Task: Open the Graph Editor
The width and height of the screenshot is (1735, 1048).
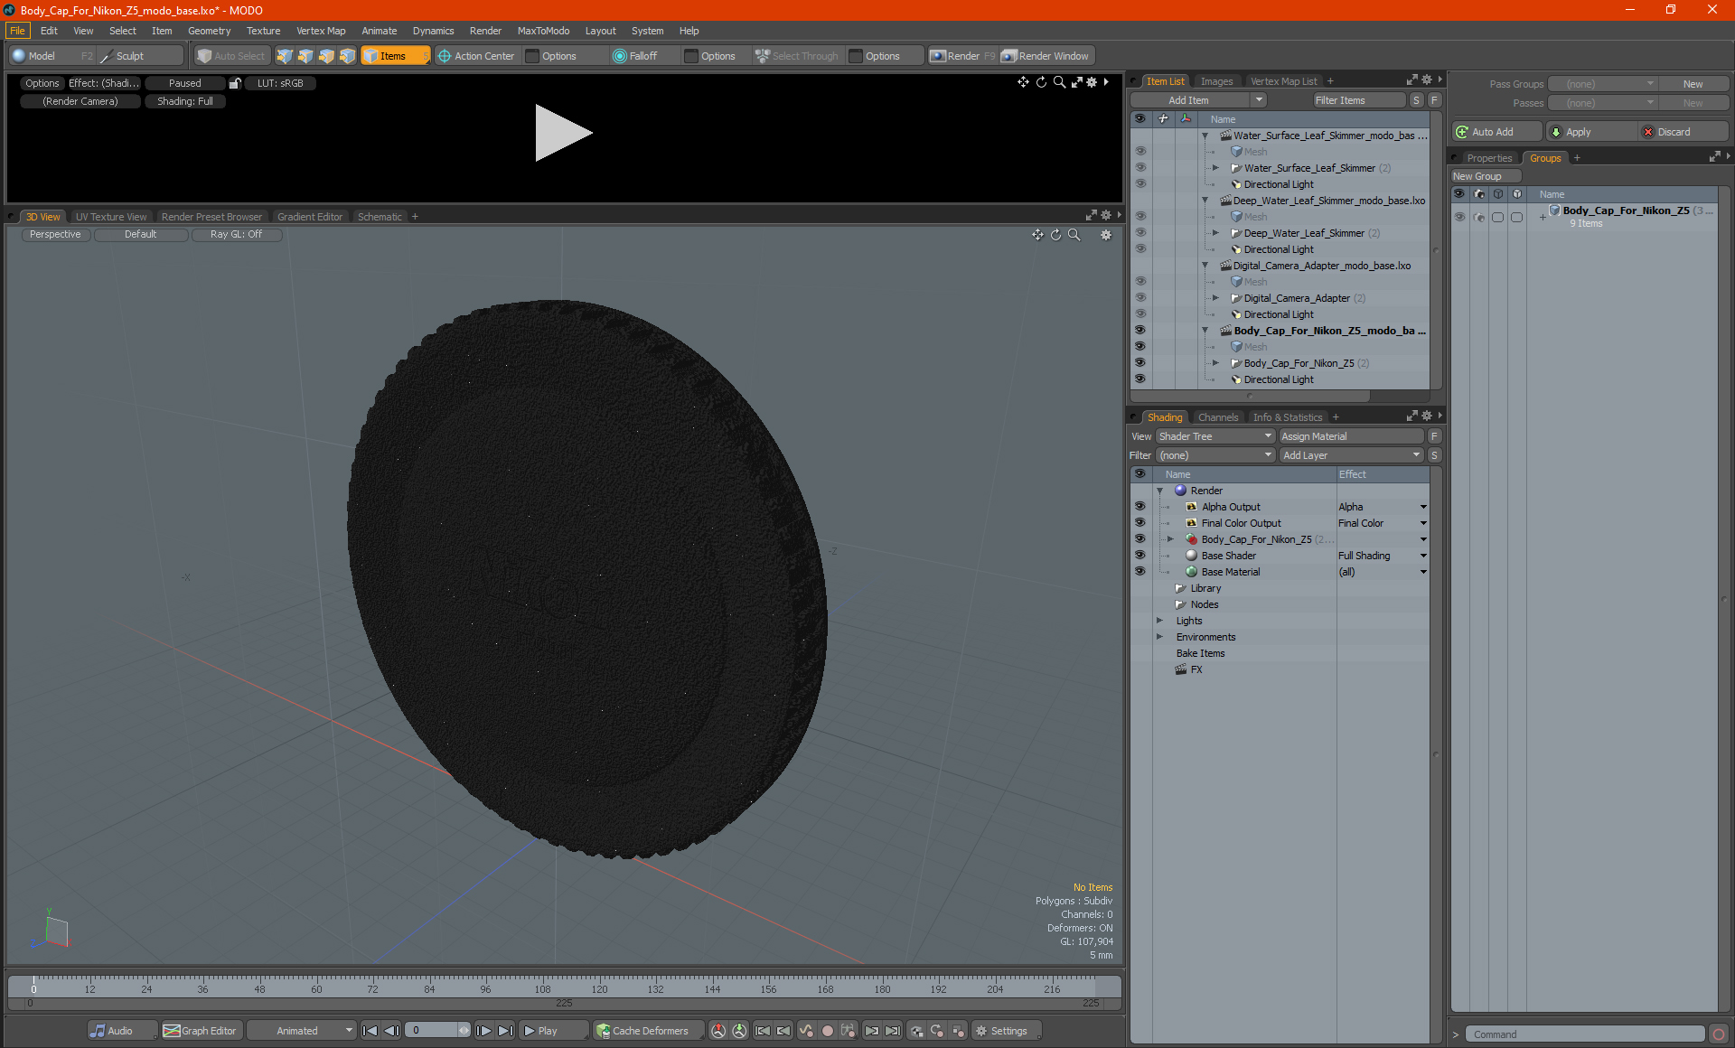Action: (x=201, y=1031)
